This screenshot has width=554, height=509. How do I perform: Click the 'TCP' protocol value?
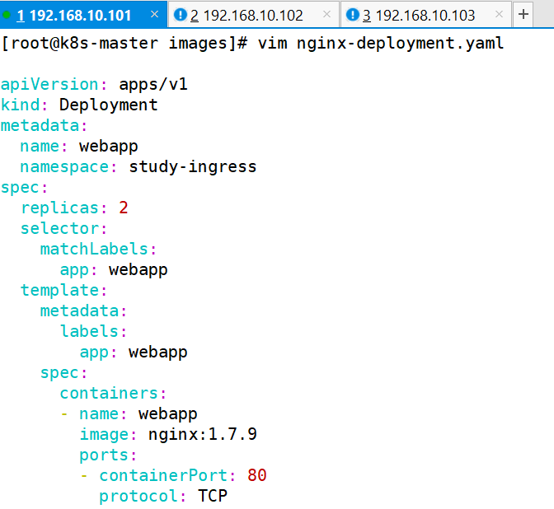[213, 496]
